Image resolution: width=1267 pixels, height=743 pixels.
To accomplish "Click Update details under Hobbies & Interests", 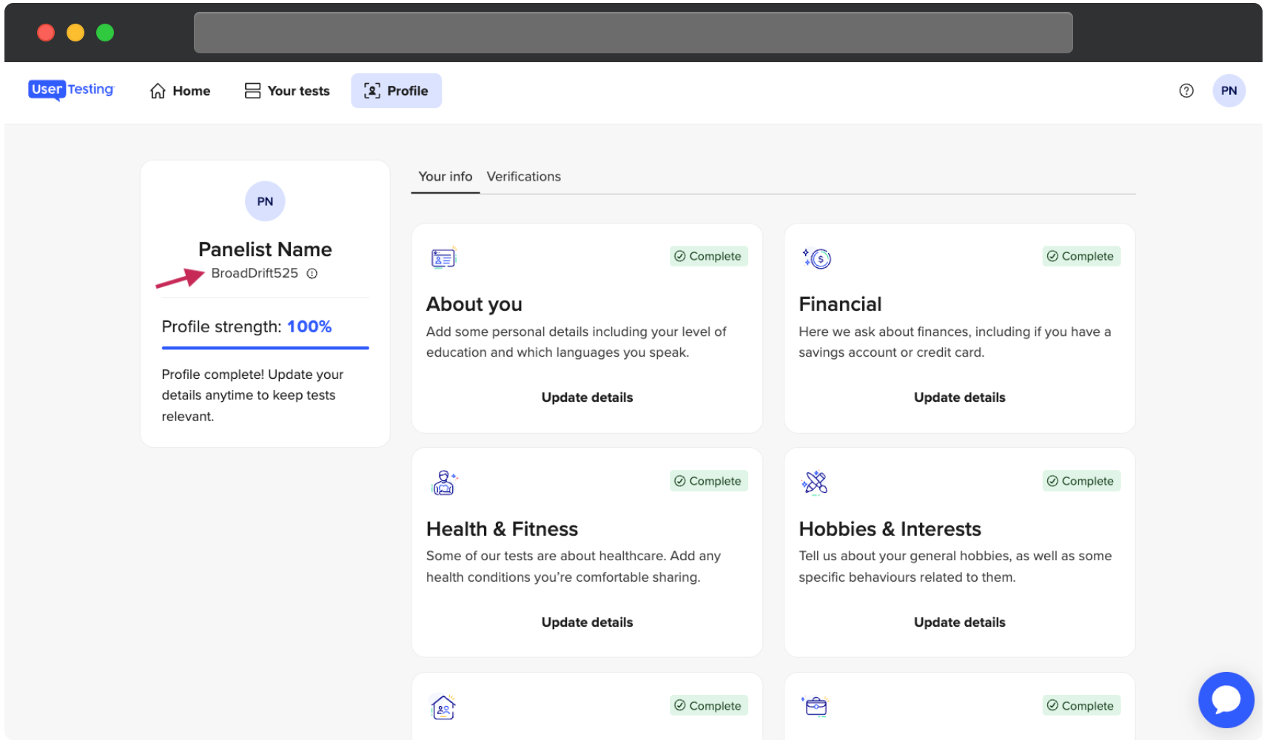I will (x=959, y=622).
